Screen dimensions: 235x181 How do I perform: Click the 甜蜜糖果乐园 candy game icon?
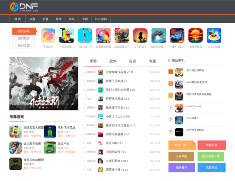click(x=103, y=35)
